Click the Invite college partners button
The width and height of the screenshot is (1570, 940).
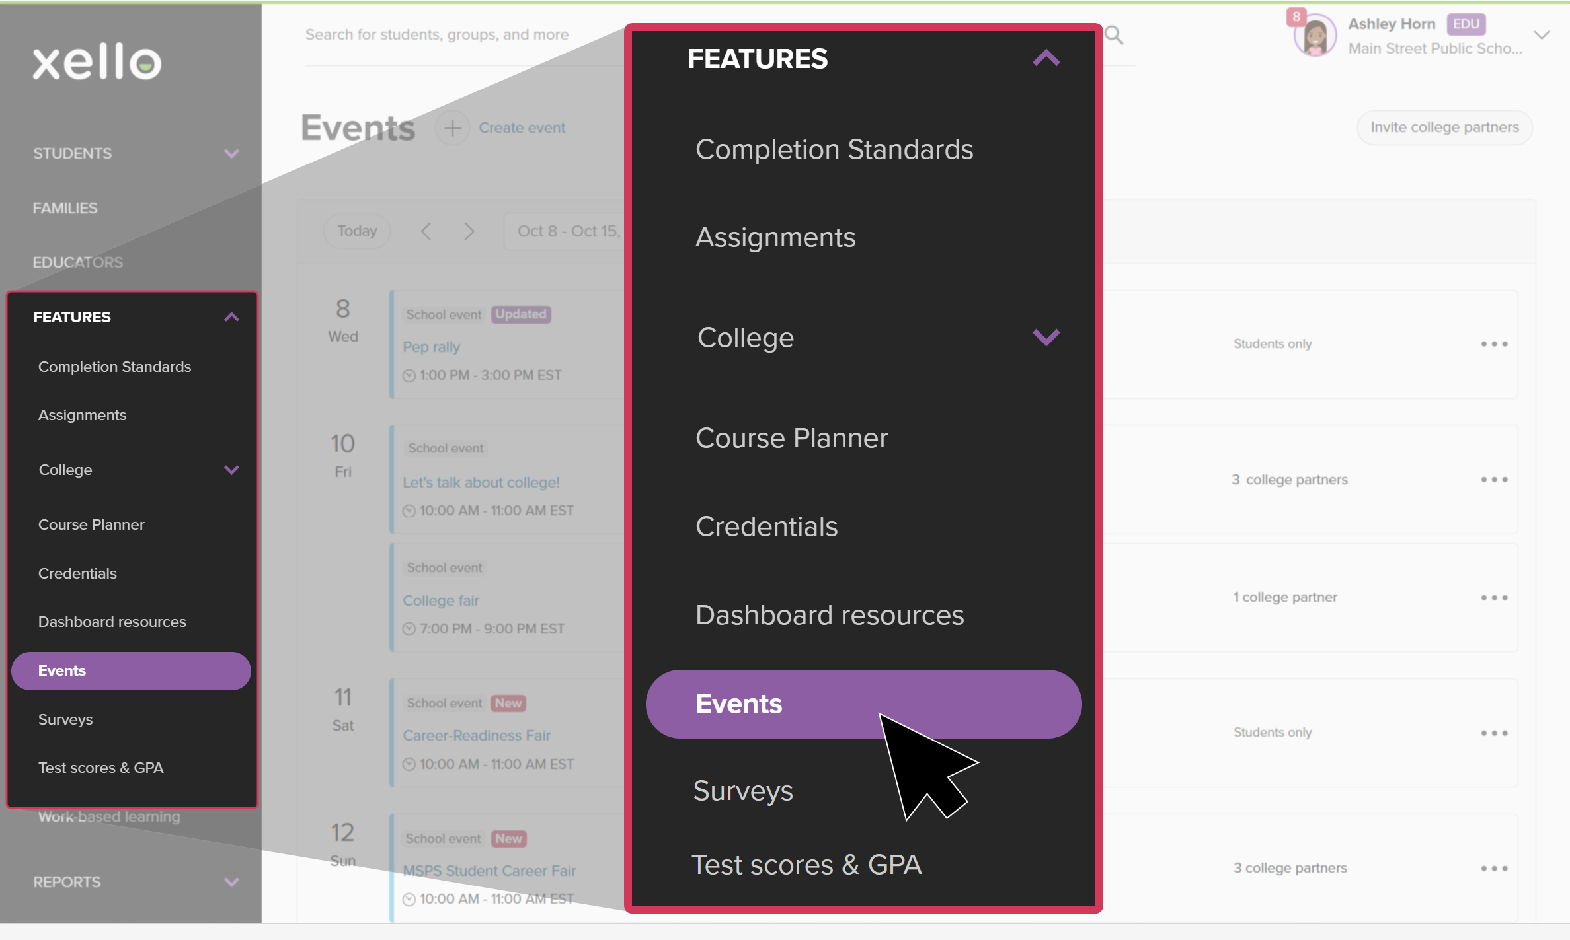pos(1444,127)
